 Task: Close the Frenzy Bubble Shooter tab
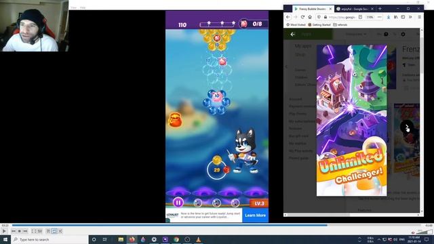click(330, 9)
